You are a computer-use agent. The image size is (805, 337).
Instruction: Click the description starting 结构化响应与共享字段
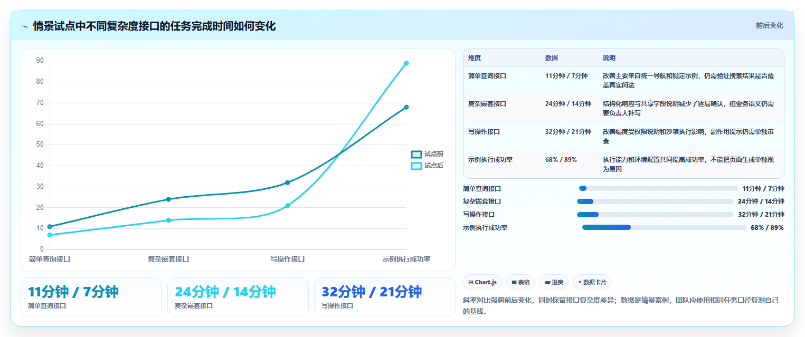click(688, 109)
